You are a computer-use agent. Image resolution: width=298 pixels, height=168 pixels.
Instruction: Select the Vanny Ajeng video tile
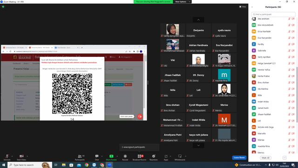[x=173, y=30]
